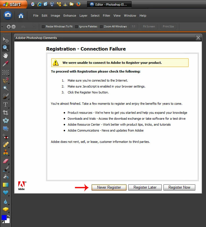Image resolution: width=206 pixels, height=227 pixels.
Task: Click the unable to connect warning message
Action: click(x=120, y=63)
